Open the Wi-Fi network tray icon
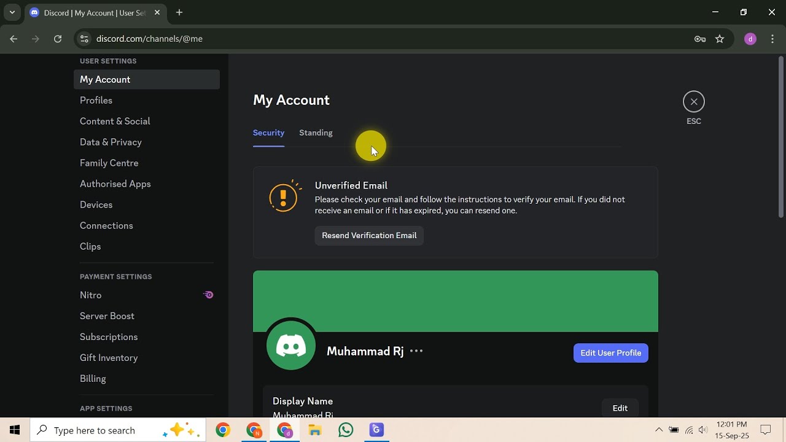The width and height of the screenshot is (786, 442). 689,430
